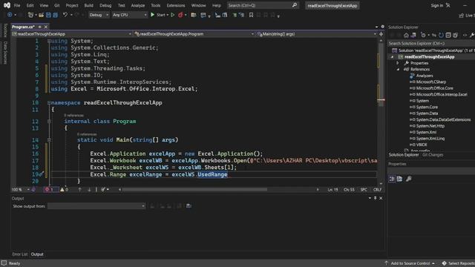Click Sign in at top right
Screen dimensions: 475x267
[437, 5]
